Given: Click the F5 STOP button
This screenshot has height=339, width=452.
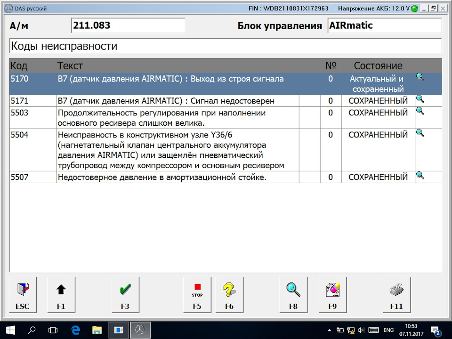Looking at the screenshot, I should click(197, 295).
